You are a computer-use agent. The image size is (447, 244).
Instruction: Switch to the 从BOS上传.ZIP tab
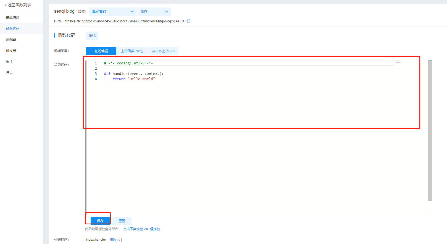click(163, 51)
